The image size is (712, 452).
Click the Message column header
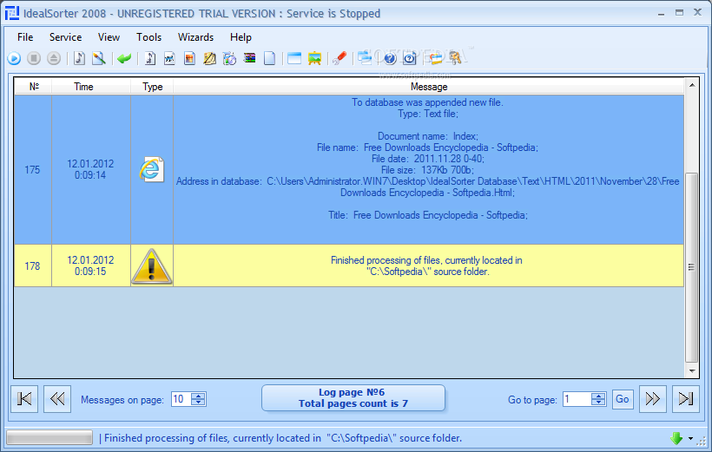pyautogui.click(x=429, y=86)
